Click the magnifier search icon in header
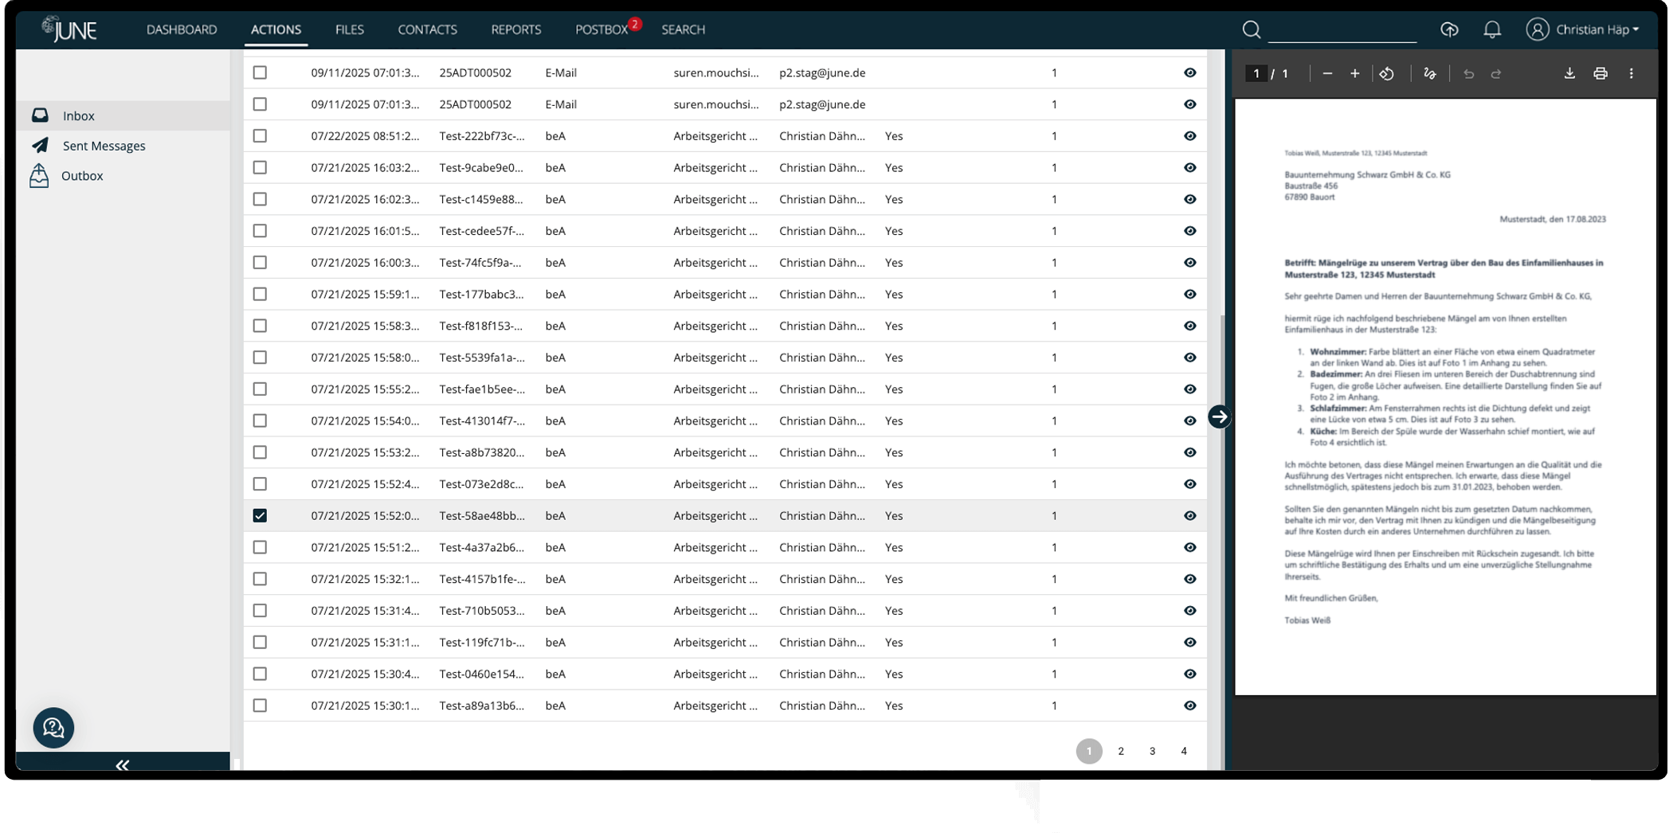Viewport: 1673px width, 833px height. 1251,29
